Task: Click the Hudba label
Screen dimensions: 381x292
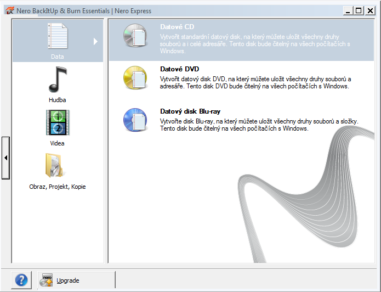Action: click(58, 100)
